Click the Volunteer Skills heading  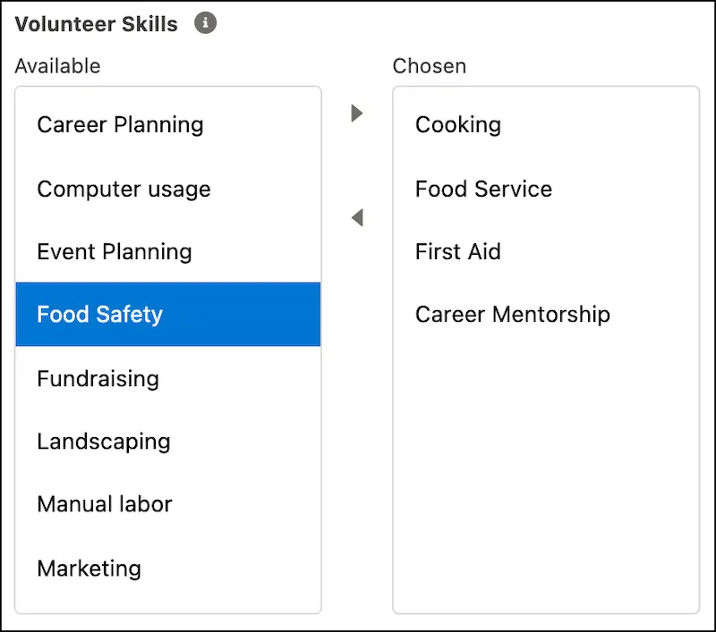pyautogui.click(x=96, y=24)
